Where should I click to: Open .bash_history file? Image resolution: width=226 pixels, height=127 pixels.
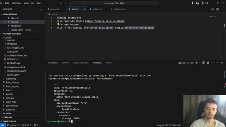[x=12, y=82]
